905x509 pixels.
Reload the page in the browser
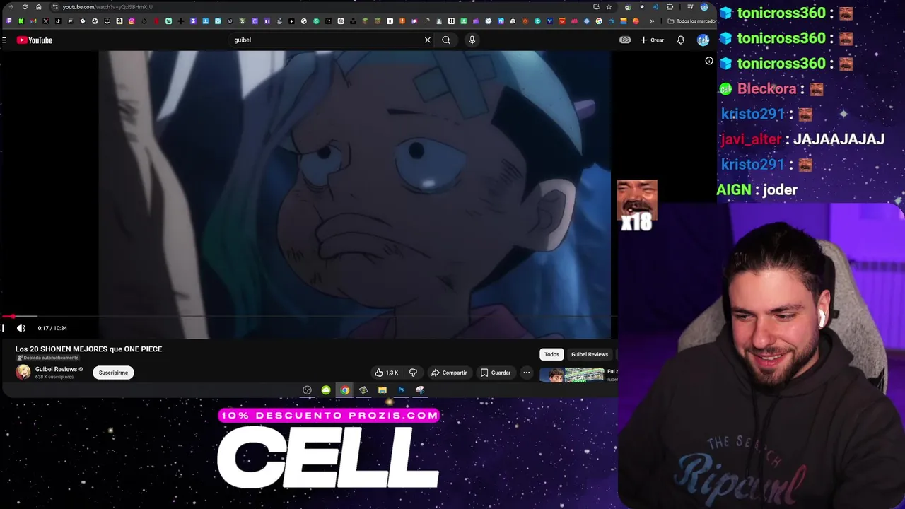(x=25, y=7)
